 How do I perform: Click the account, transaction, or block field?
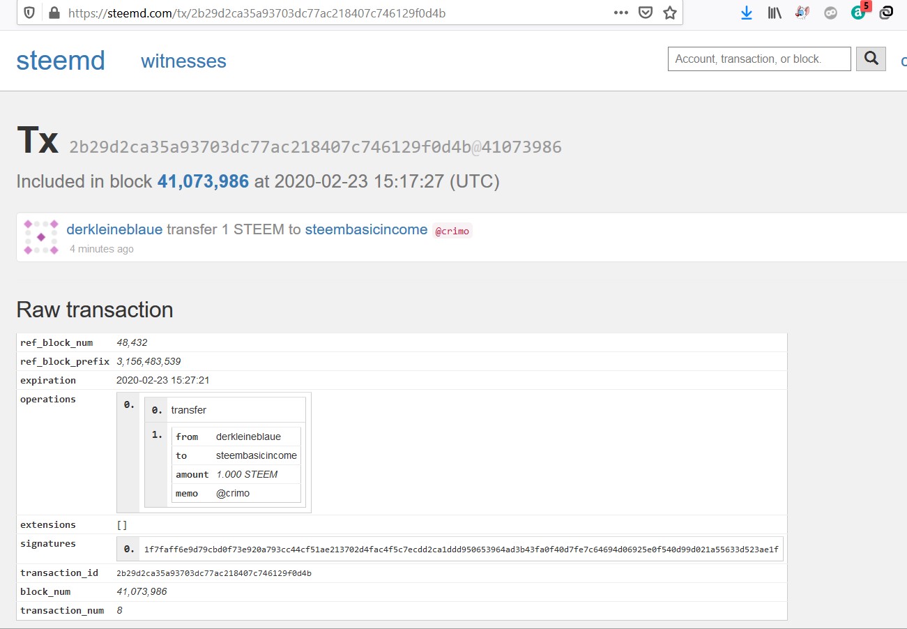(x=759, y=59)
